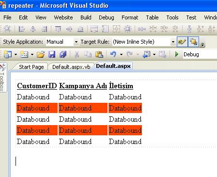The height and width of the screenshot is (177, 217).
Task: Click the Navigate Backward icon
Action: point(146,54)
